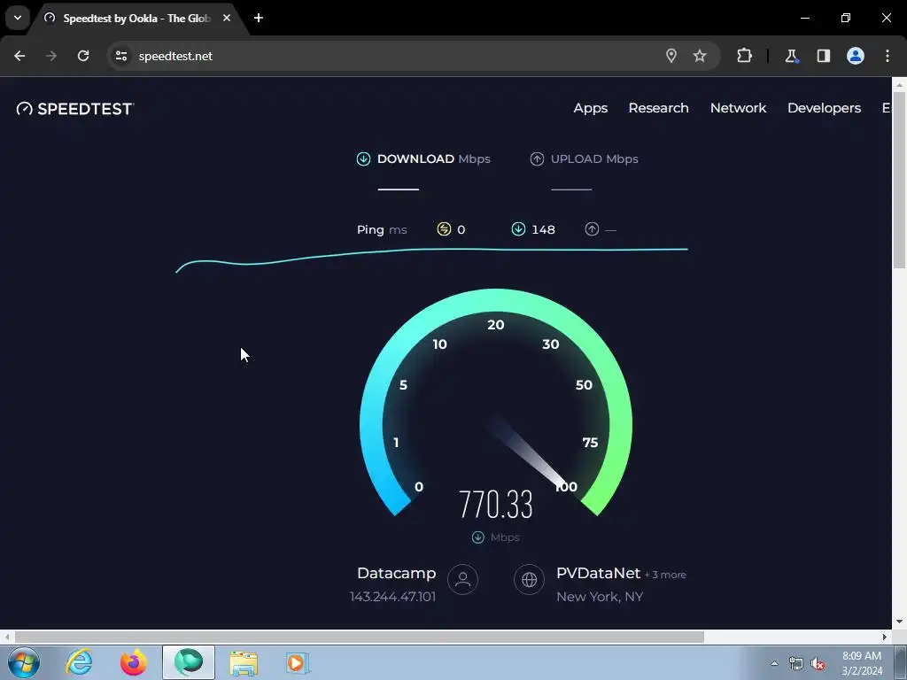View site information icon in address bar

pyautogui.click(x=120, y=56)
